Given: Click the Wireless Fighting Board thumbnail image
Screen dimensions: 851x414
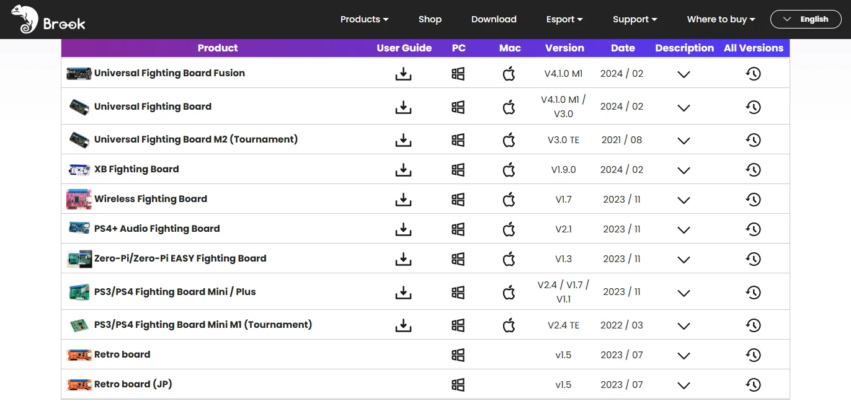Looking at the screenshot, I should (79, 199).
